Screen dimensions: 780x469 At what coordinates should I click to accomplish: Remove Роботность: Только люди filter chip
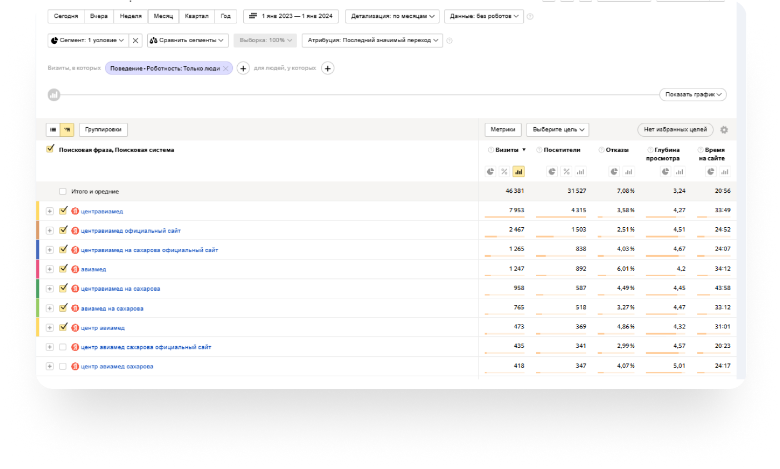point(226,69)
